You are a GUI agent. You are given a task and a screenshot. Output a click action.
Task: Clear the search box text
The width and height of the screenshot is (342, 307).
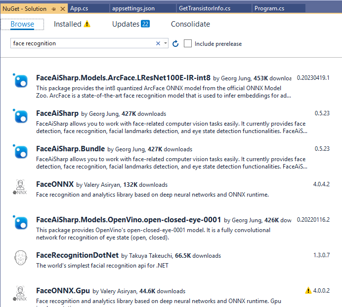tap(158, 43)
